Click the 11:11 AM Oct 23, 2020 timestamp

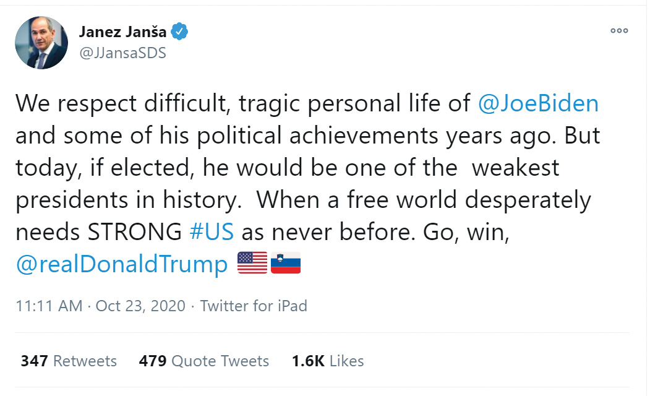pos(101,306)
